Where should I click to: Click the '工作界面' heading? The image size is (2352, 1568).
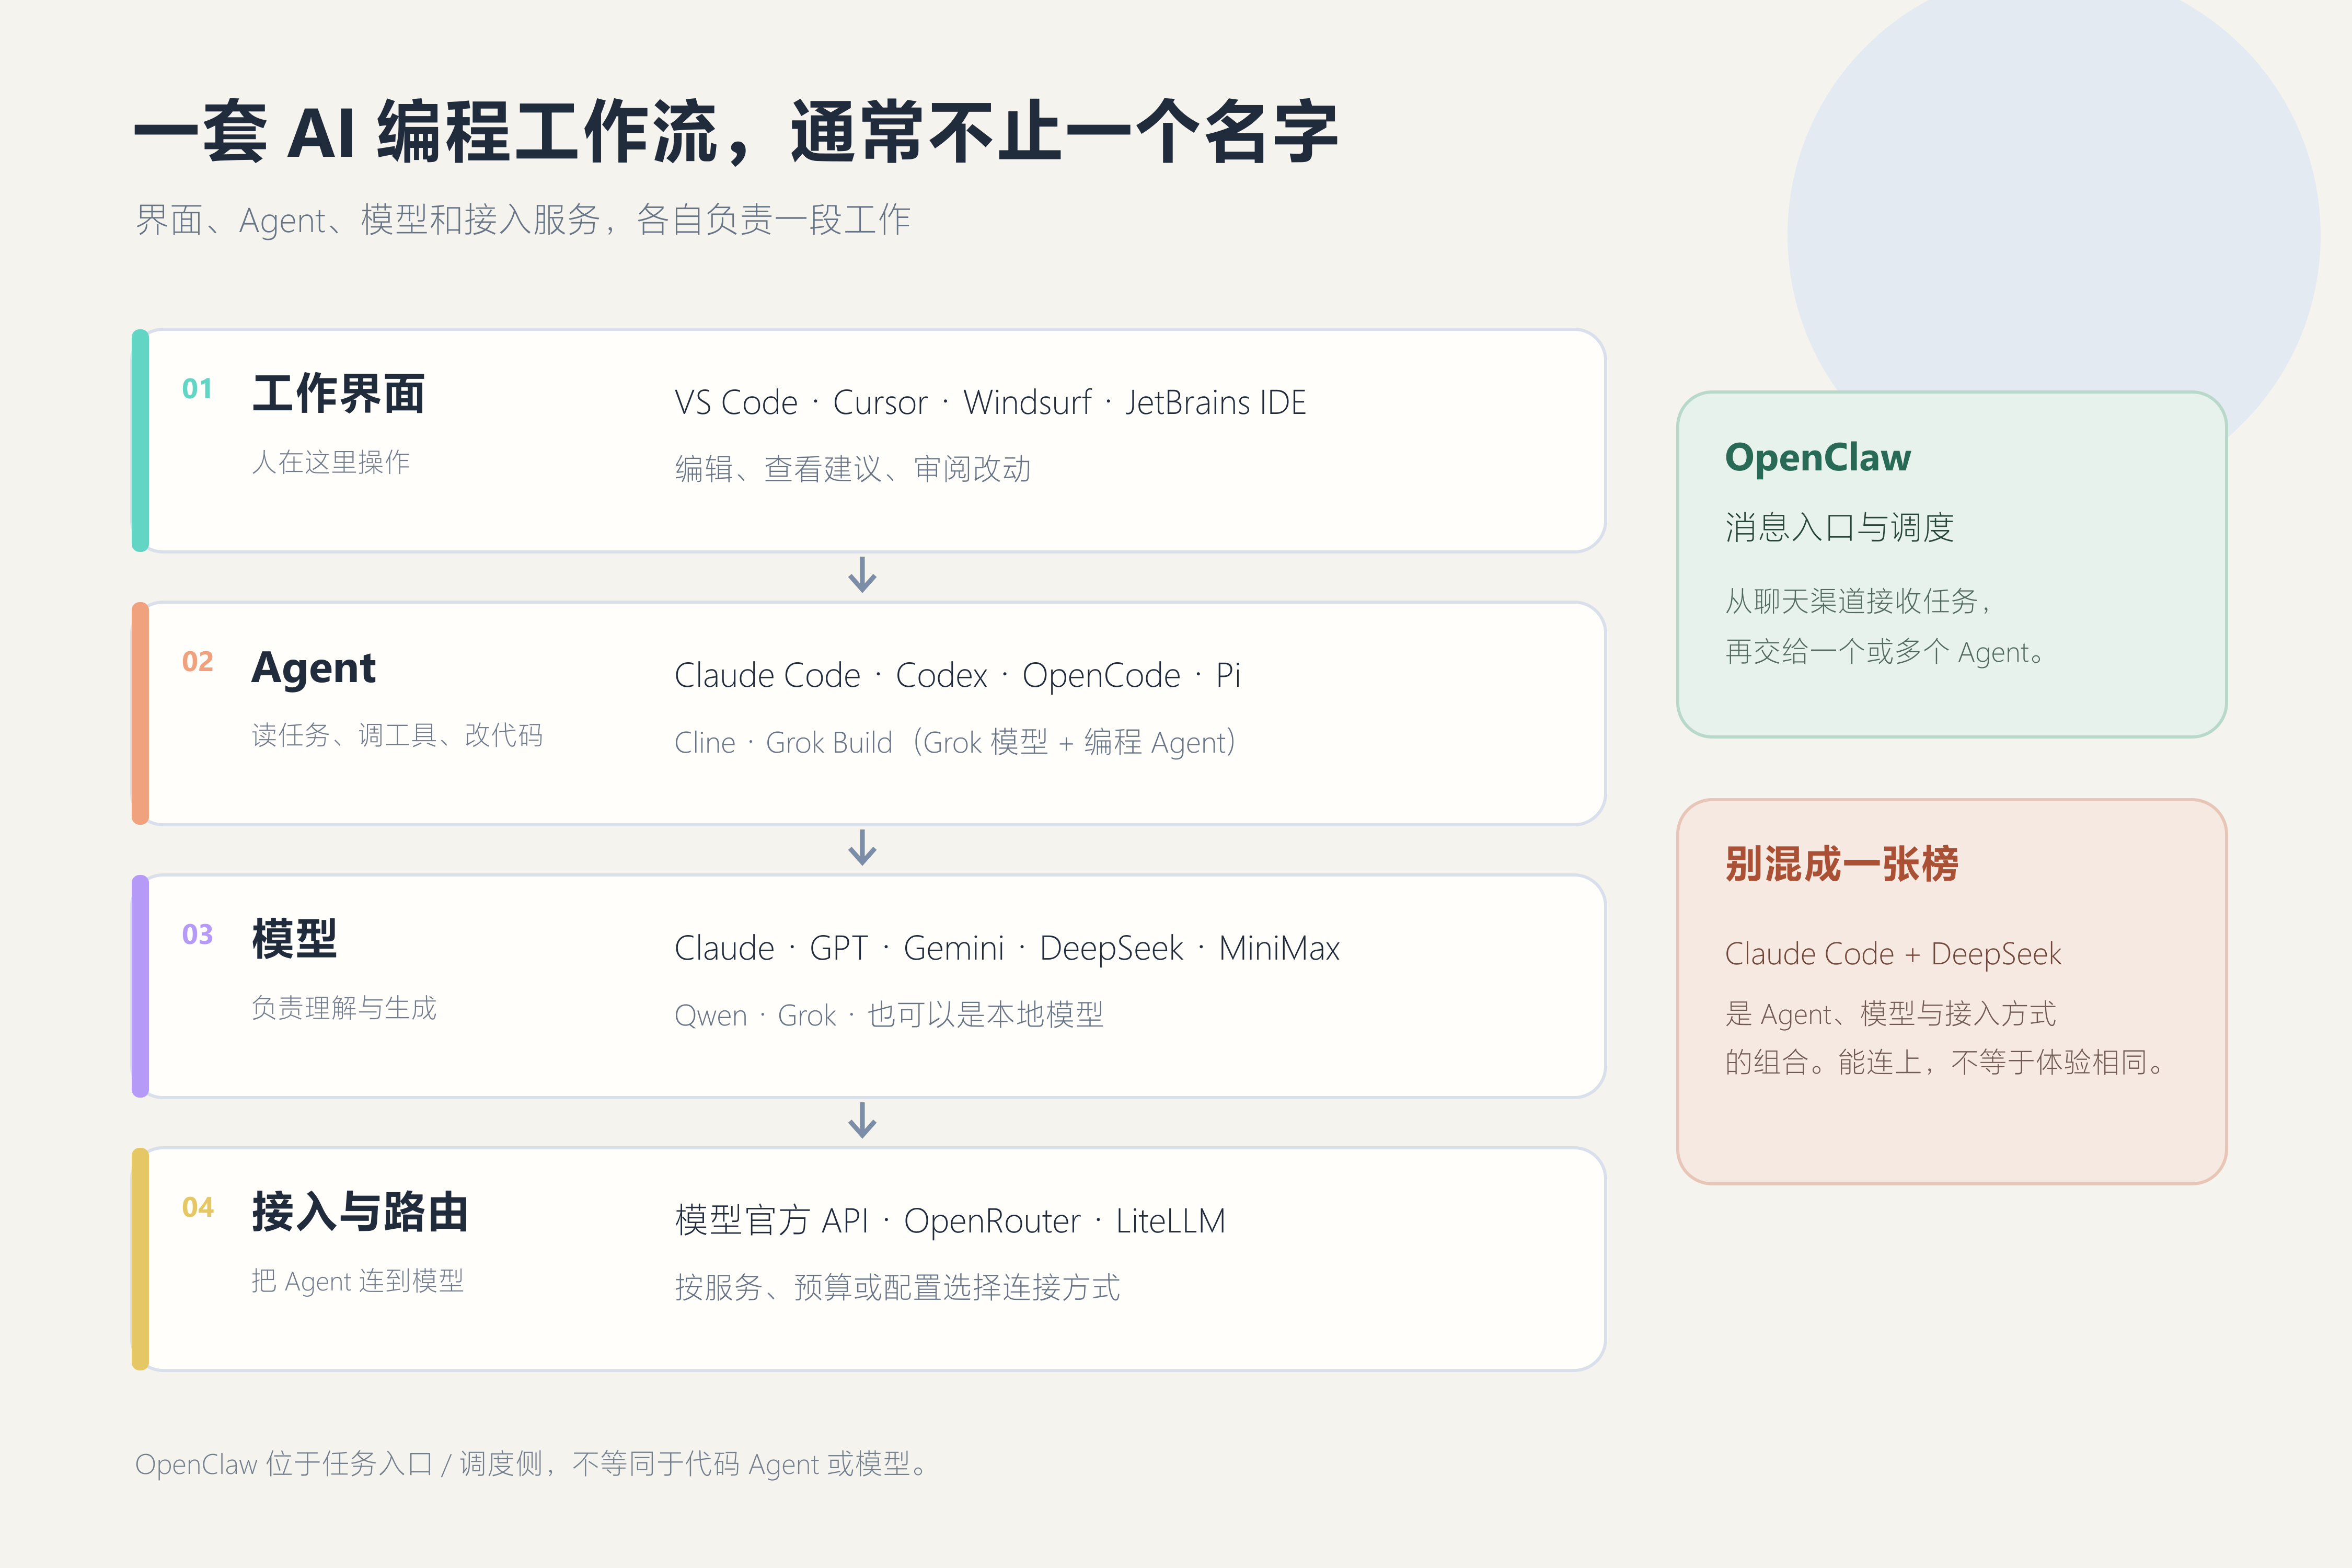point(338,393)
